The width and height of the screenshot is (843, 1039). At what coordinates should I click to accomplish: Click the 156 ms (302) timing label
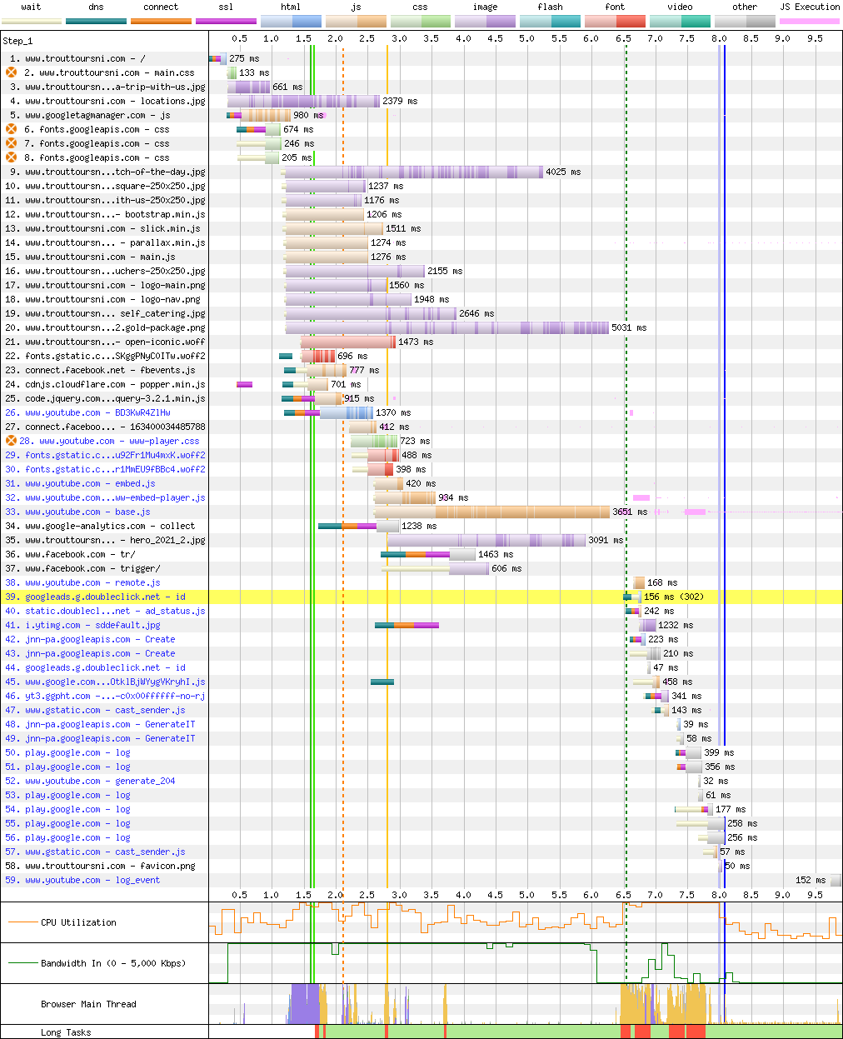674,597
